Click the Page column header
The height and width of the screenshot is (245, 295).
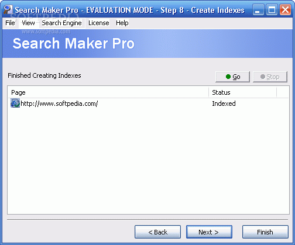(108, 92)
